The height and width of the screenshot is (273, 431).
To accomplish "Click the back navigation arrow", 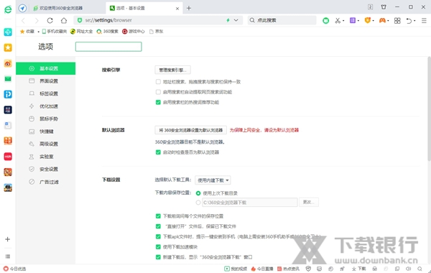I will [23, 20].
